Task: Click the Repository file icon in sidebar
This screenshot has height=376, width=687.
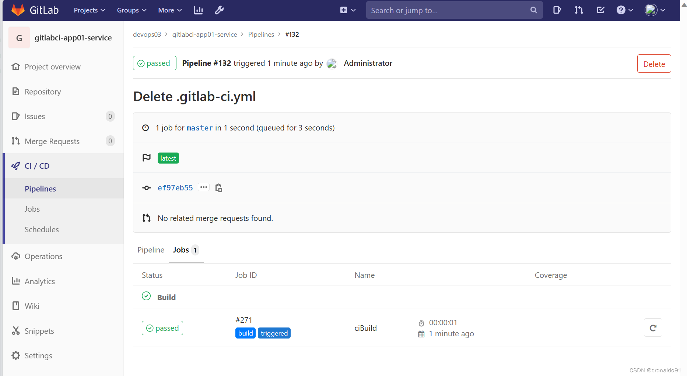Action: pos(16,91)
